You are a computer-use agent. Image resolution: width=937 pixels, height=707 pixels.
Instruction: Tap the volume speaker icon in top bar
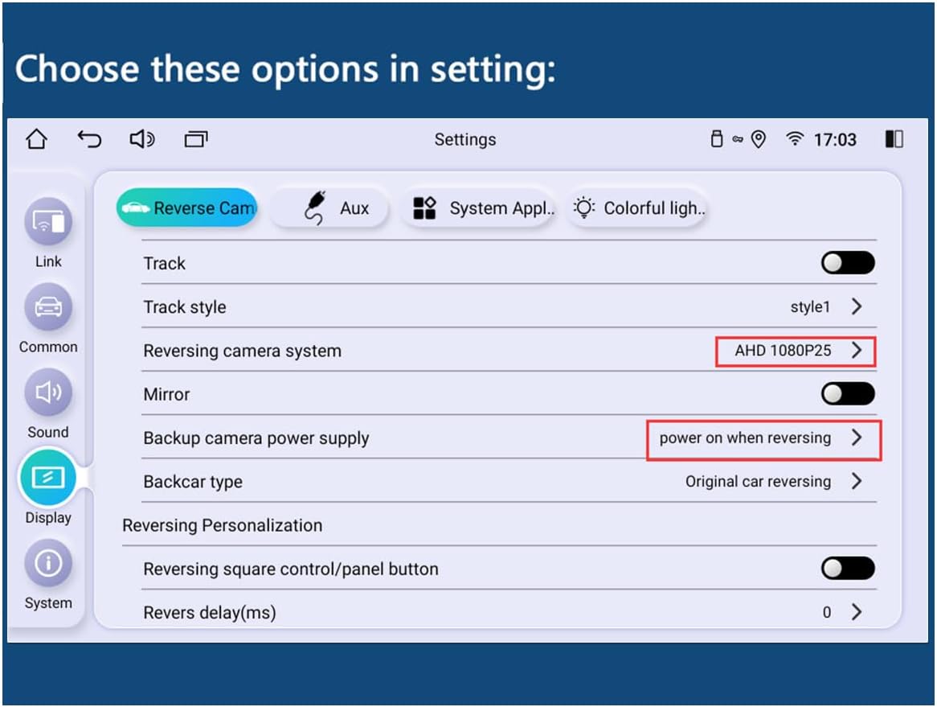coord(142,139)
